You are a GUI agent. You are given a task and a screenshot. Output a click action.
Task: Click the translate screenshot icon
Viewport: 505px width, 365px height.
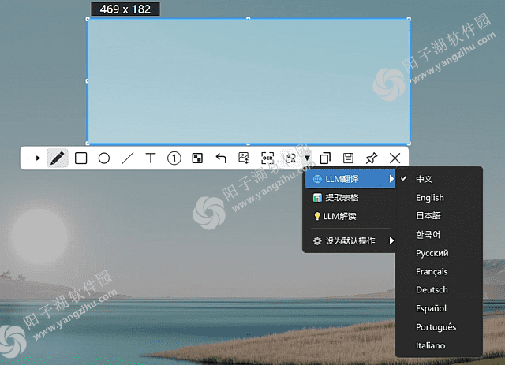click(x=290, y=158)
